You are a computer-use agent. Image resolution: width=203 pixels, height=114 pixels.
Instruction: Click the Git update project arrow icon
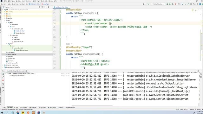point(183,4)
